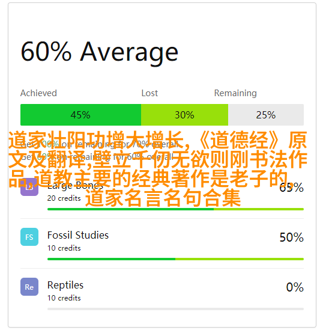The height and width of the screenshot is (333, 323).
Task: Select the grey 25% Remaining segment
Action: coord(266,115)
